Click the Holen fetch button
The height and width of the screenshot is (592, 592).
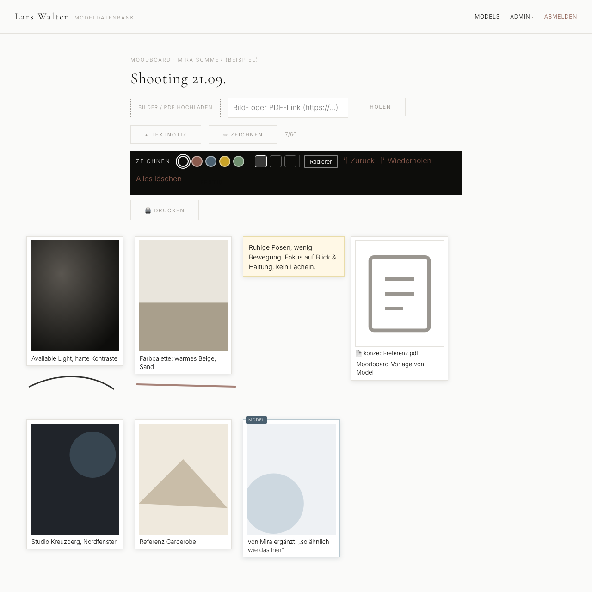pyautogui.click(x=380, y=107)
